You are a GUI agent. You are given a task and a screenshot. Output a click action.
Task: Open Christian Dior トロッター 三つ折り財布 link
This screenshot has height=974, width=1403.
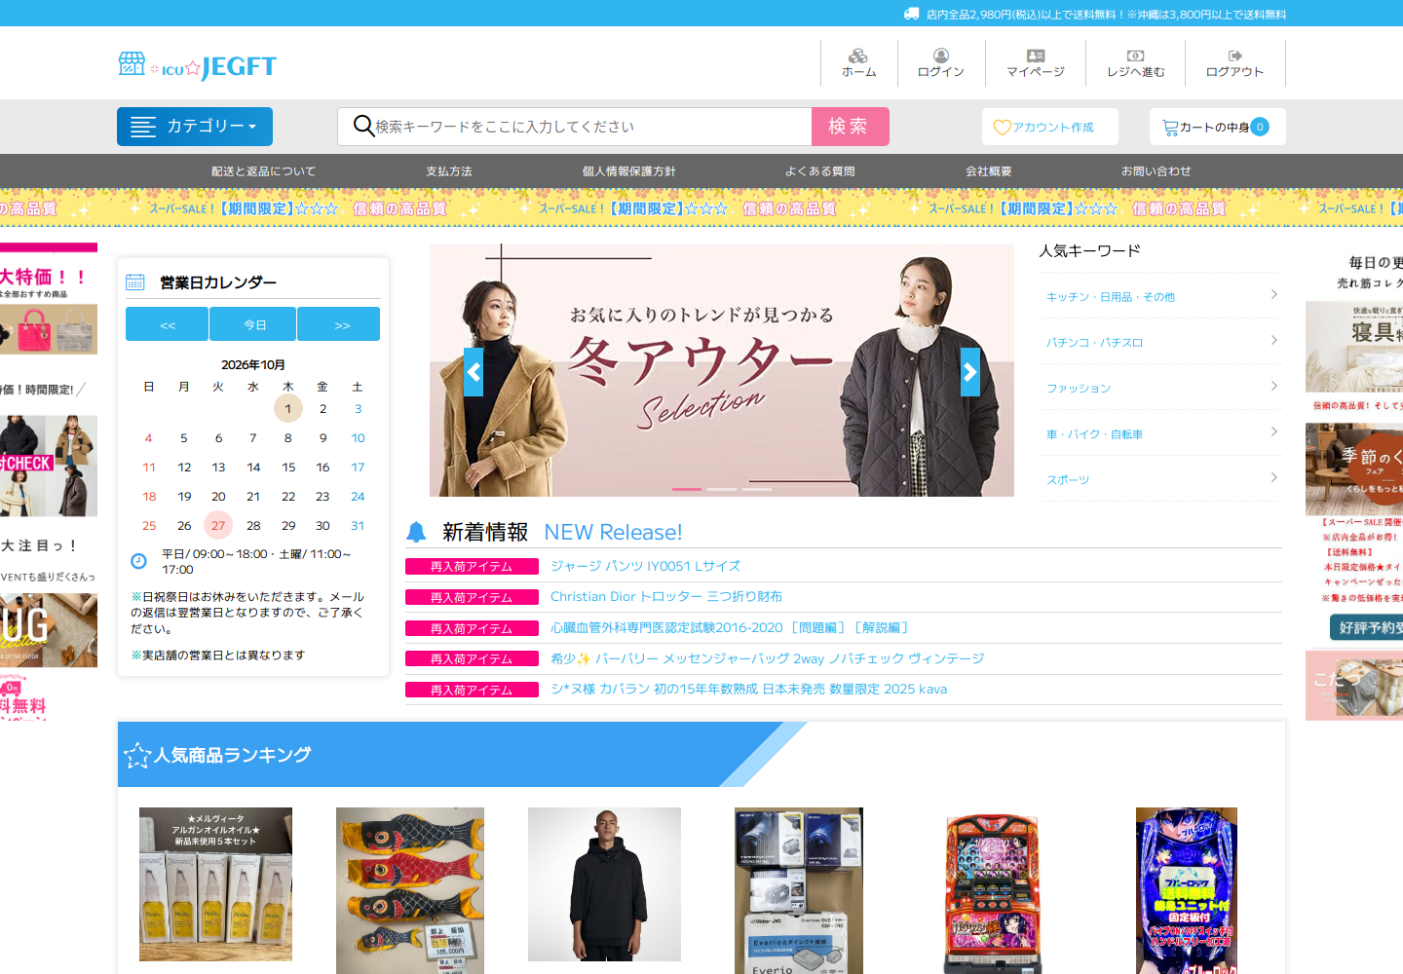point(666,596)
